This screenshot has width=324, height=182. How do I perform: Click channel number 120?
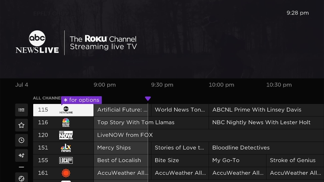[x=43, y=135]
